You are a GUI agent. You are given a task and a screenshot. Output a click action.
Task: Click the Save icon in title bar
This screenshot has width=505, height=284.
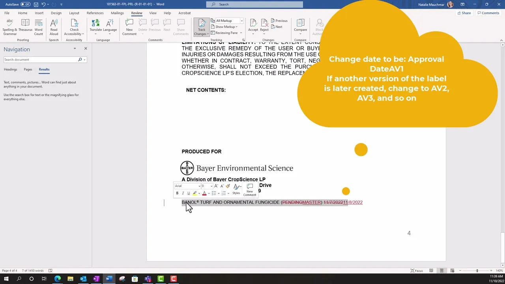coord(36,4)
